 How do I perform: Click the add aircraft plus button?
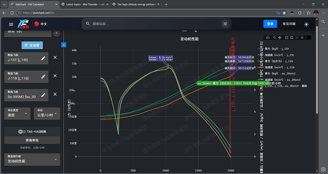(56, 33)
